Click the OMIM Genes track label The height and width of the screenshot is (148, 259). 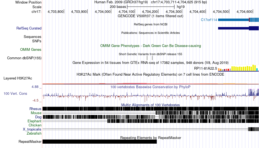click(x=31, y=50)
